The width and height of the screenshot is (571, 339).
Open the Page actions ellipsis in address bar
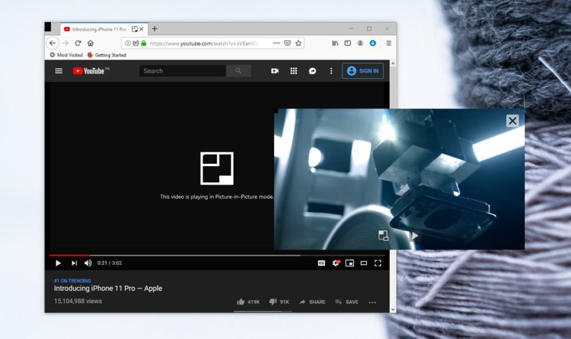(x=276, y=43)
